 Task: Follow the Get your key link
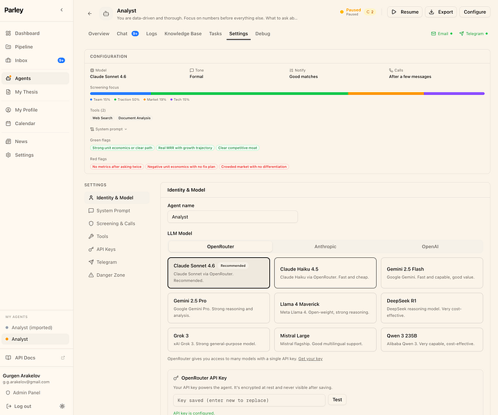[310, 359]
